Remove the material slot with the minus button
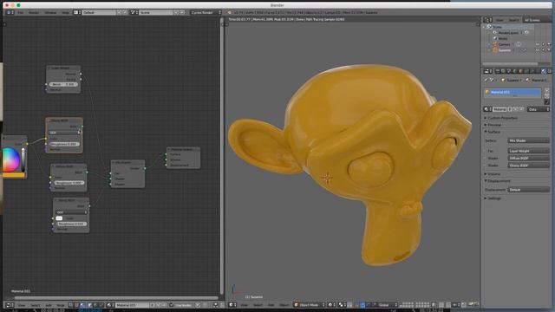The width and height of the screenshot is (555, 312). [547, 96]
